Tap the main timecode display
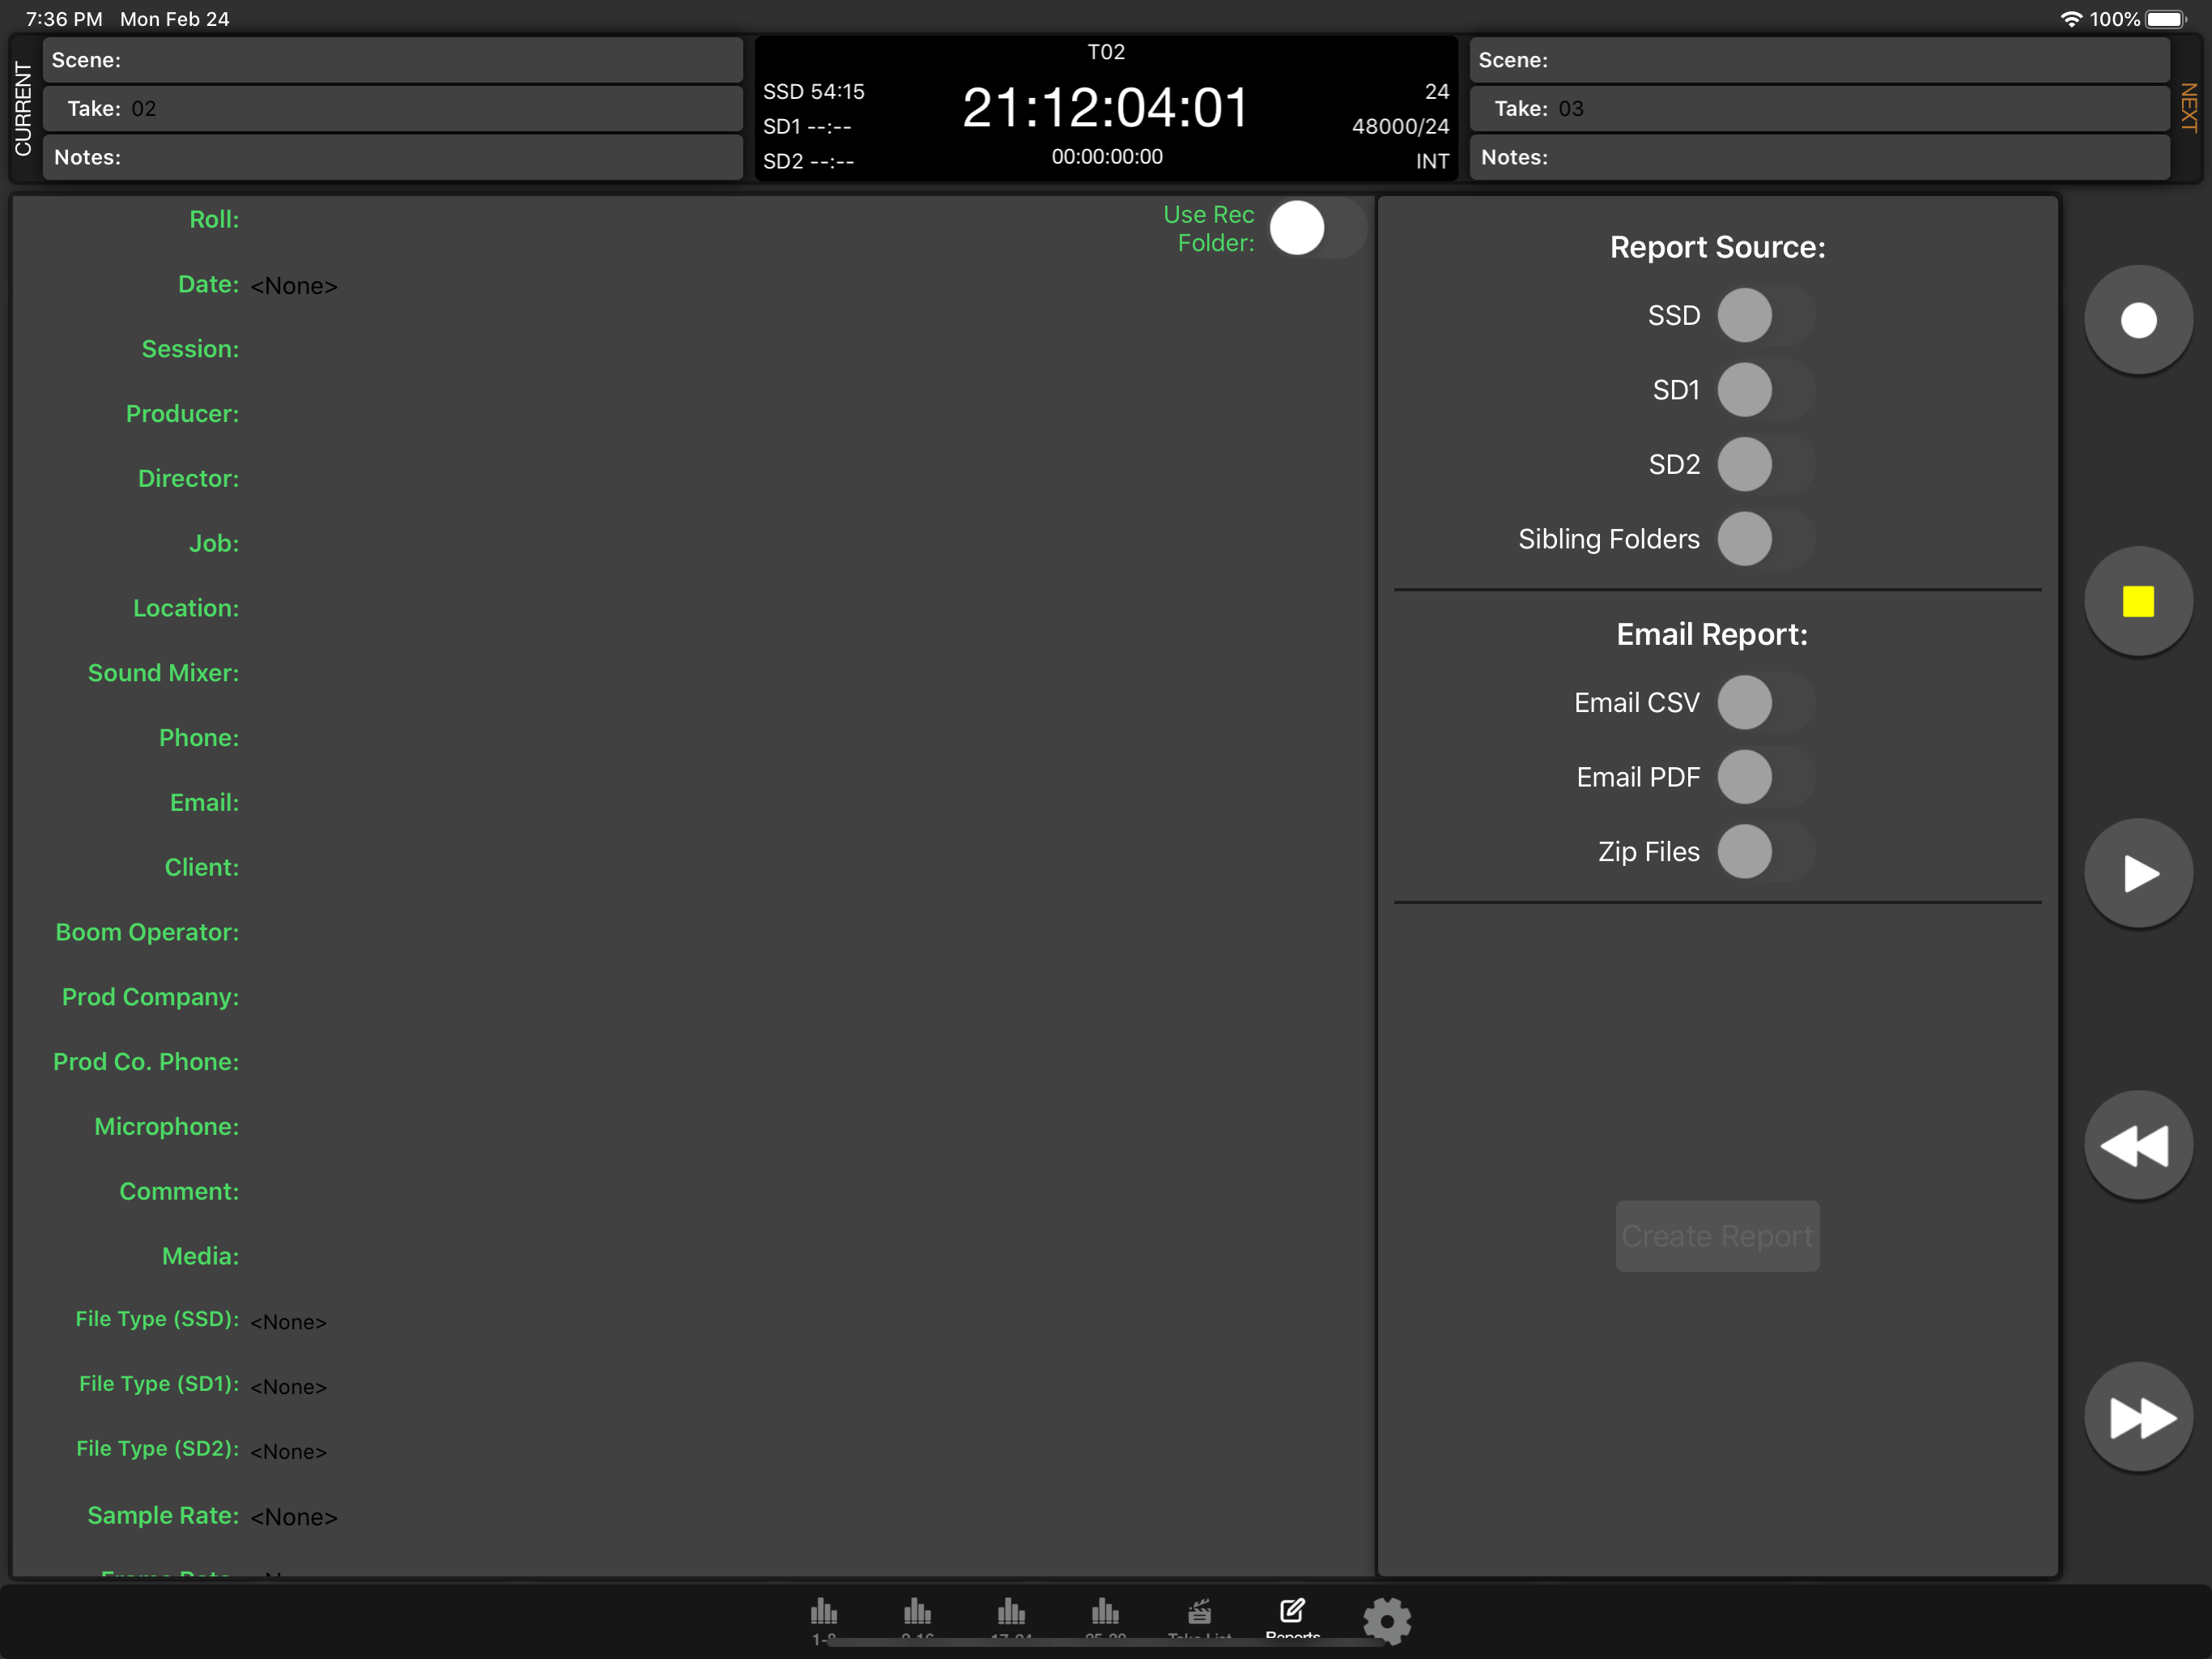2212x1659 pixels. 1105,107
